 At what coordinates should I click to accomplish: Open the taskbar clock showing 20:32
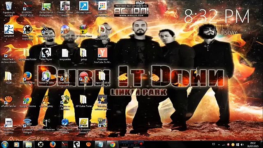pyautogui.click(x=253, y=144)
